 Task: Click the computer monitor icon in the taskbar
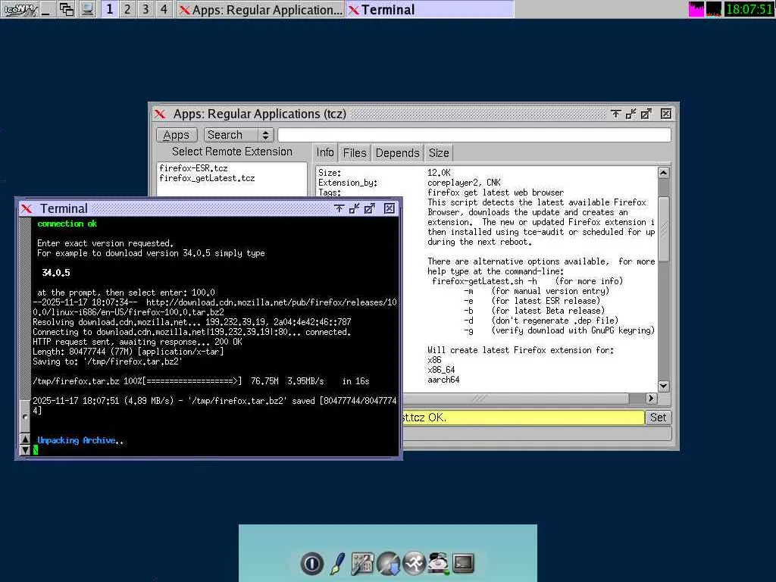88,9
